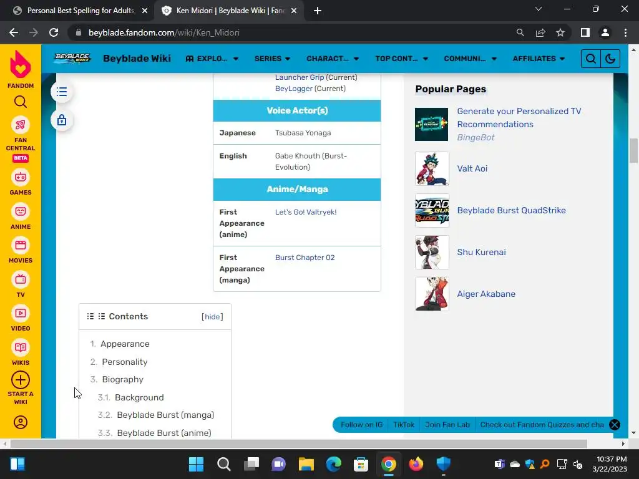Image resolution: width=639 pixels, height=479 pixels.
Task: Open the wiki header search icon
Action: 590,59
